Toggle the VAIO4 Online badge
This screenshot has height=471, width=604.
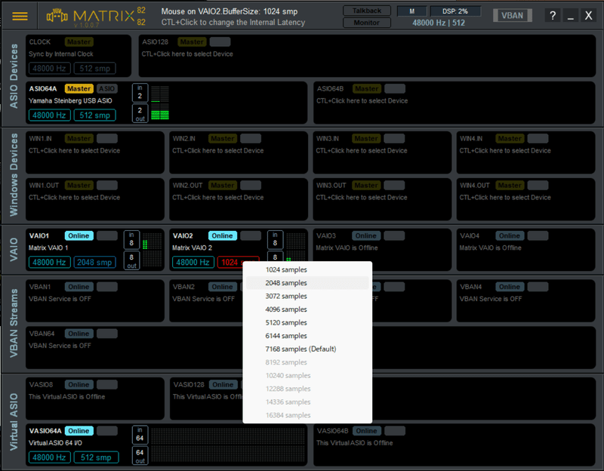click(510, 235)
